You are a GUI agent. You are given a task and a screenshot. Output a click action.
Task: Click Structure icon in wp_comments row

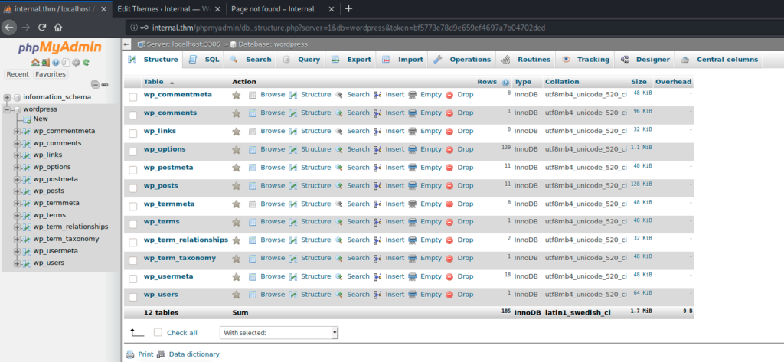[x=293, y=113]
